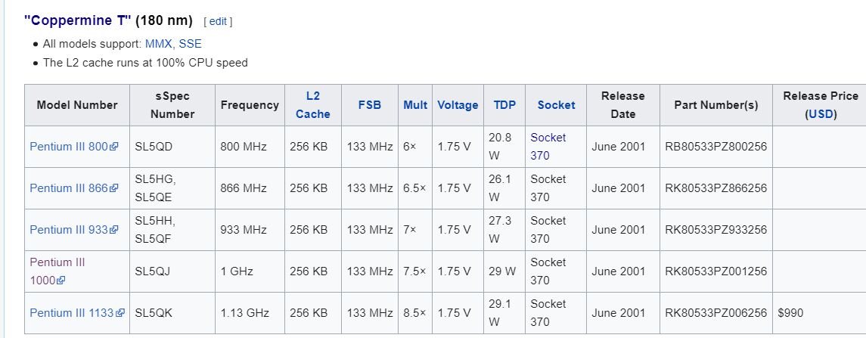
Task: Open the Pentium III 800 model link
Action: click(69, 147)
